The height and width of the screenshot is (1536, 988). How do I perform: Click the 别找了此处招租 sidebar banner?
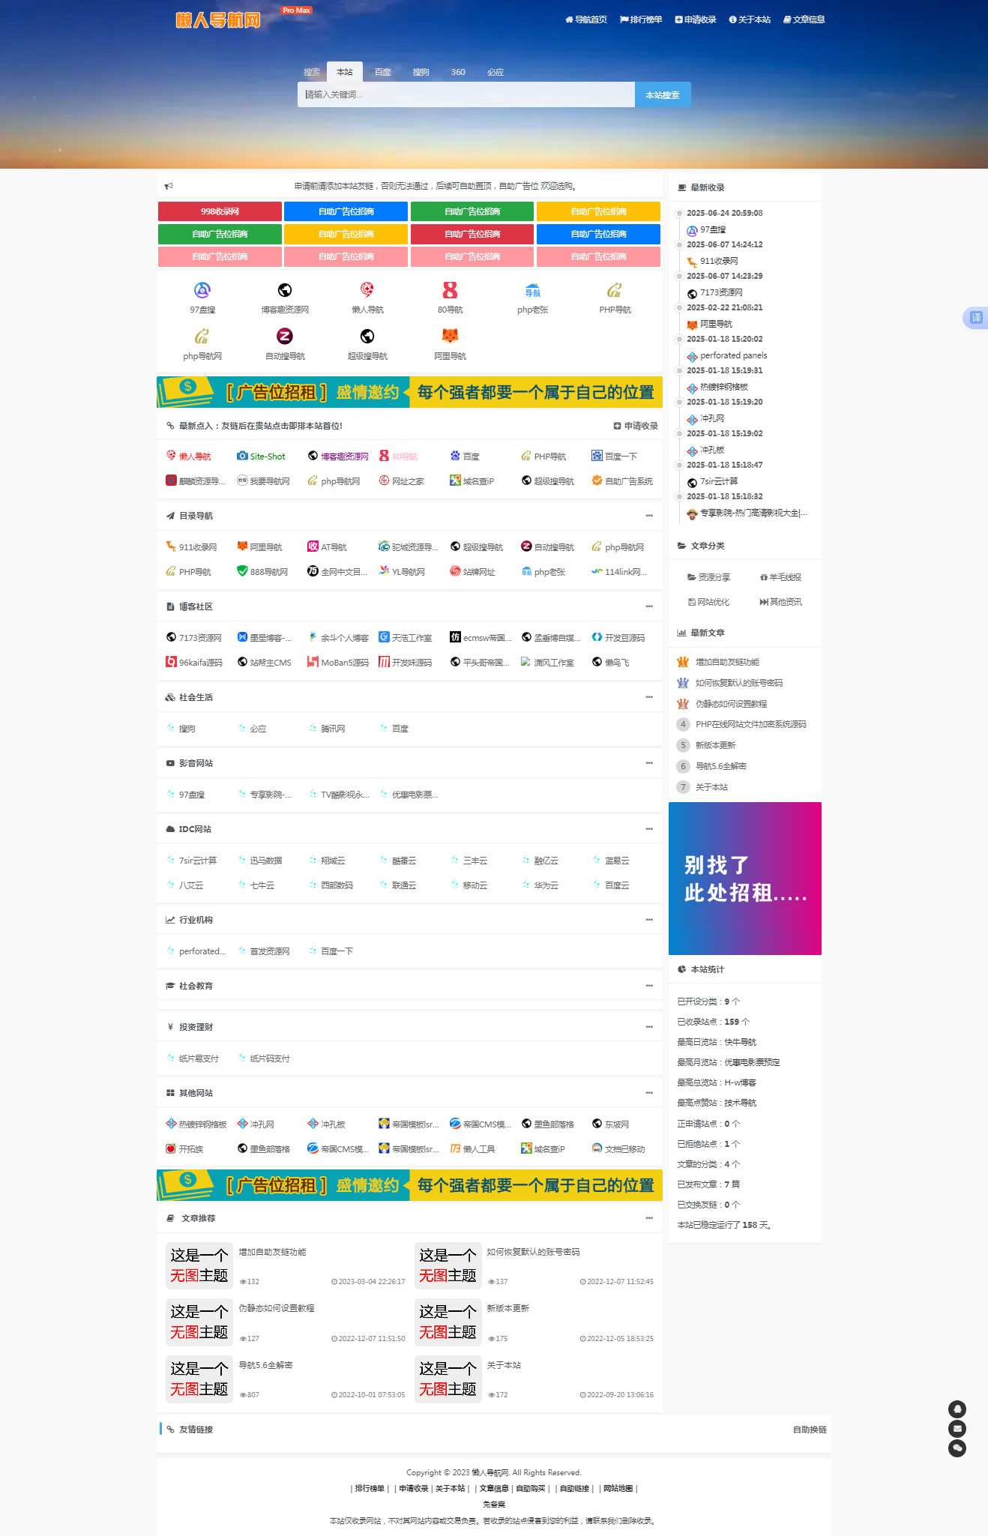tap(745, 879)
